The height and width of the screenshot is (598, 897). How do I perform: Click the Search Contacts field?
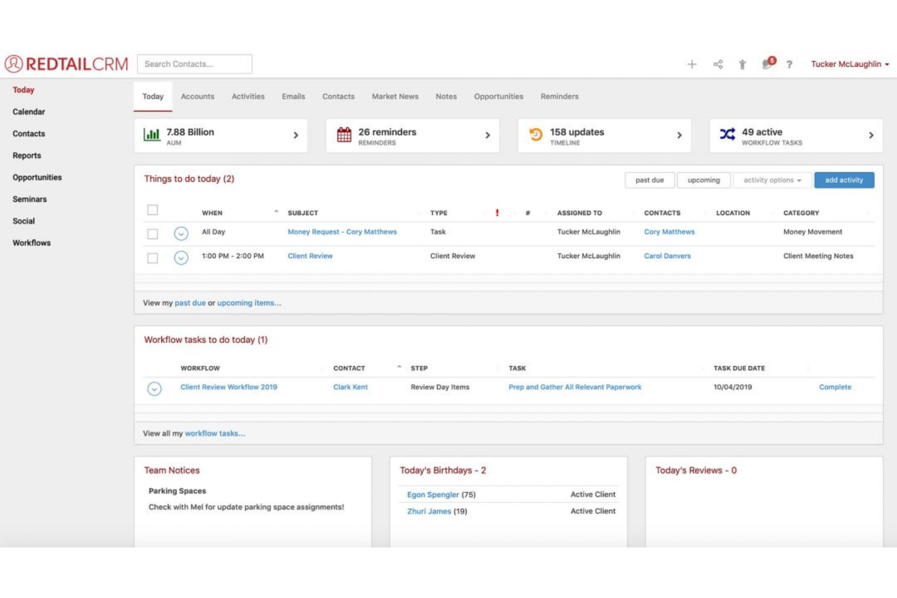point(195,64)
